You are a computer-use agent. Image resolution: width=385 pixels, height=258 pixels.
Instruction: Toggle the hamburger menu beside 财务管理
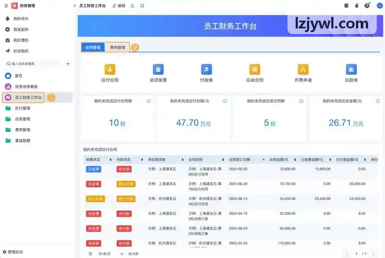(x=6, y=6)
